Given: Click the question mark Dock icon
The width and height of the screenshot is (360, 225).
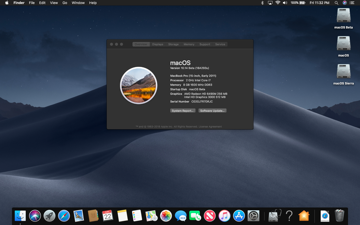Looking at the screenshot, I should [x=289, y=216].
